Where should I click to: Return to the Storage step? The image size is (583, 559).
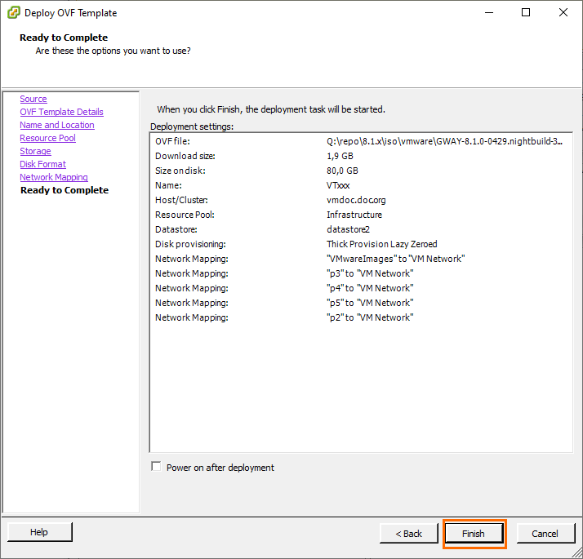click(x=35, y=151)
